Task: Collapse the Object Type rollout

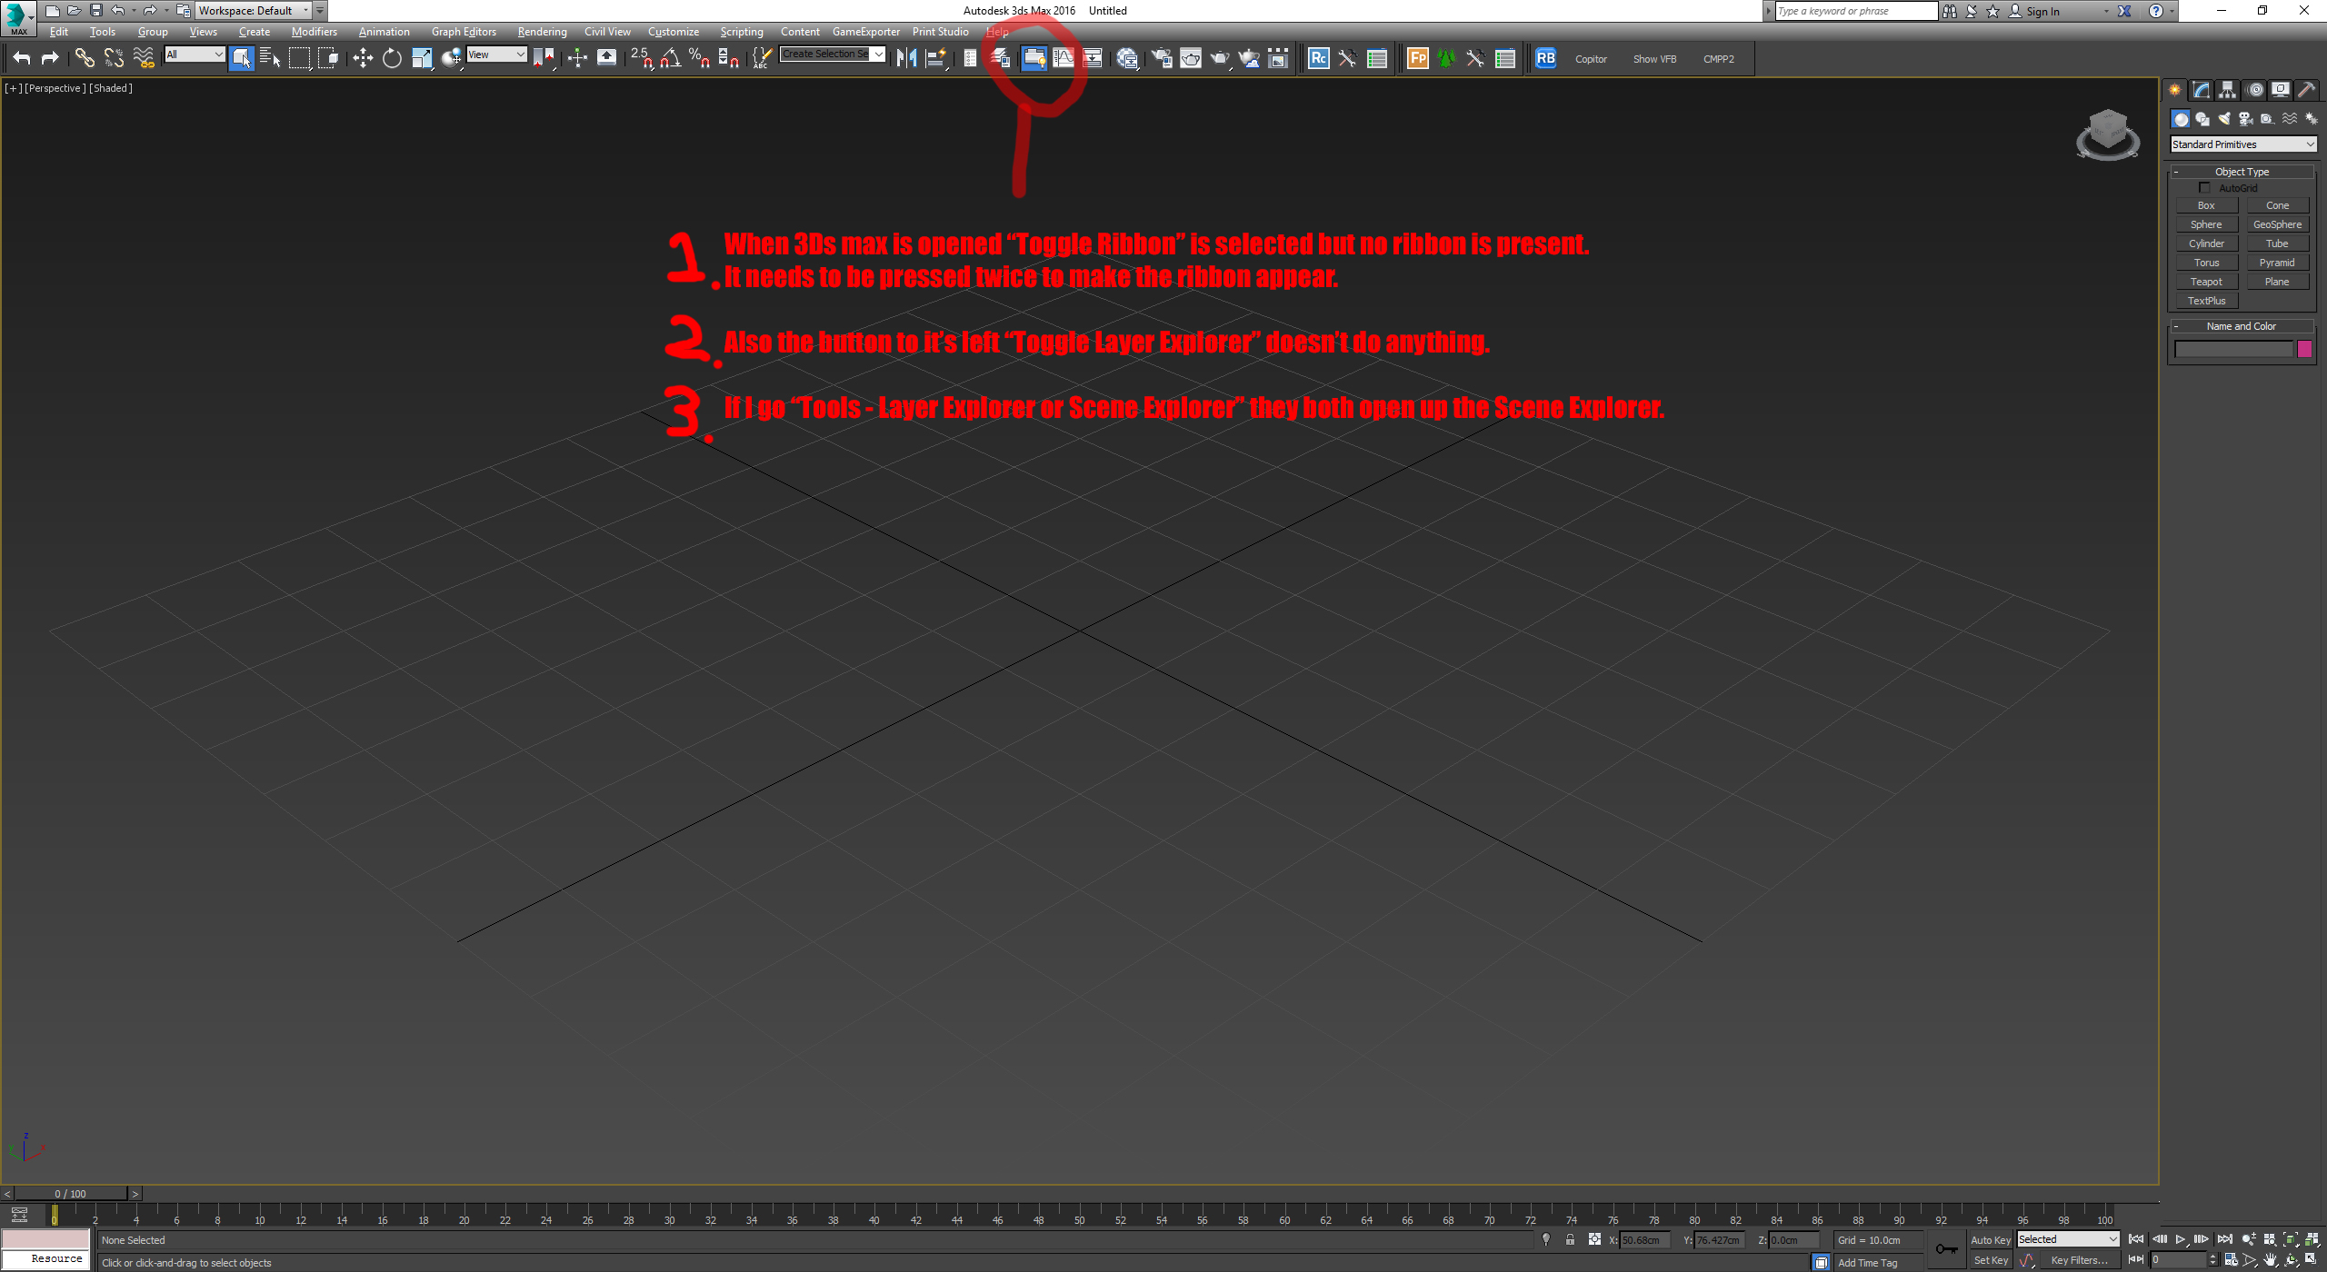Action: tap(2242, 172)
